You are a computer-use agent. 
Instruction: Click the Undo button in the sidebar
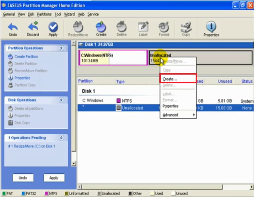coord(23,178)
